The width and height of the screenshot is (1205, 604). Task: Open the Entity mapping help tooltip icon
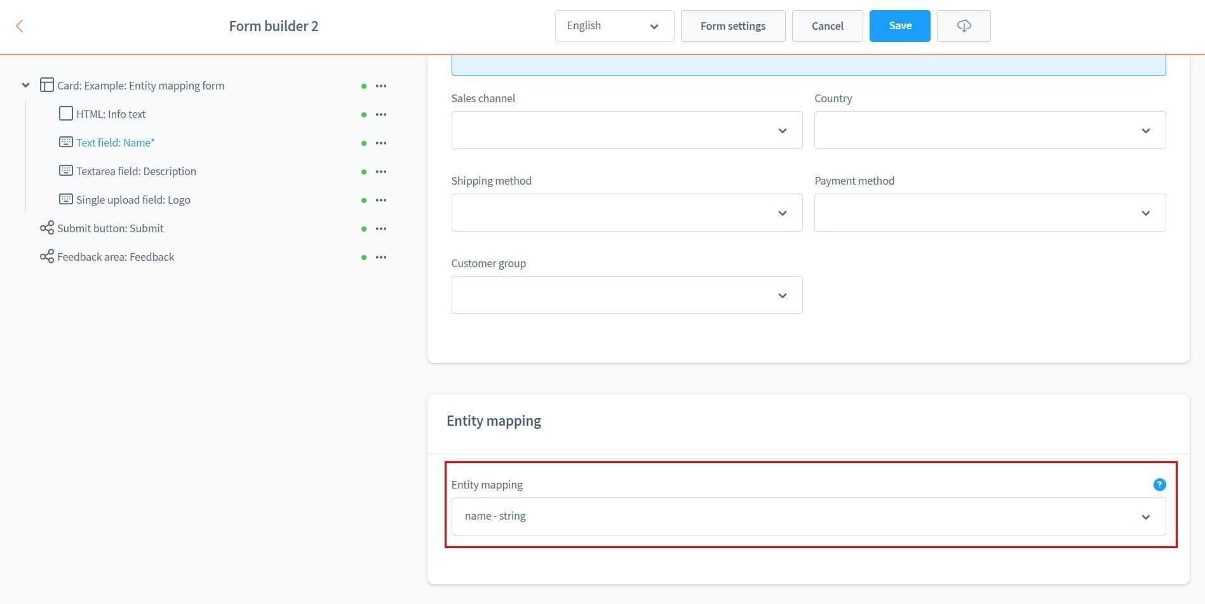[x=1159, y=485]
